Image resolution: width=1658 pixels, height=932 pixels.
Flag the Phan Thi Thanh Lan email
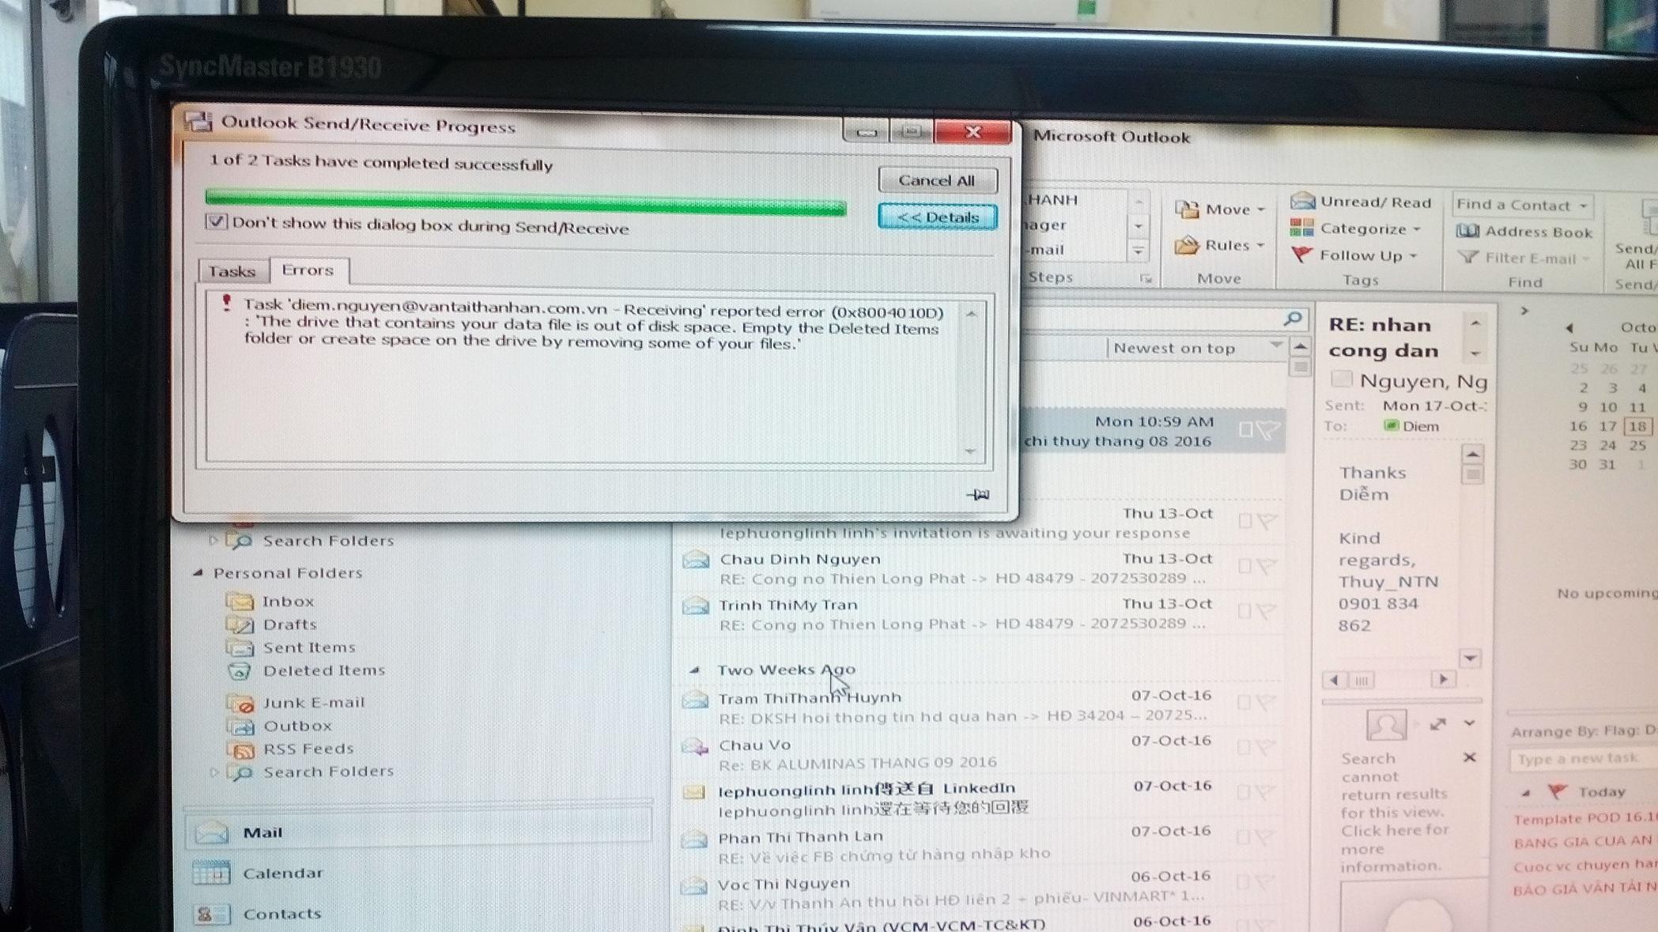point(1267,838)
